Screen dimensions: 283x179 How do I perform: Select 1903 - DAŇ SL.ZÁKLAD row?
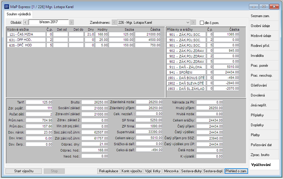click(203, 89)
